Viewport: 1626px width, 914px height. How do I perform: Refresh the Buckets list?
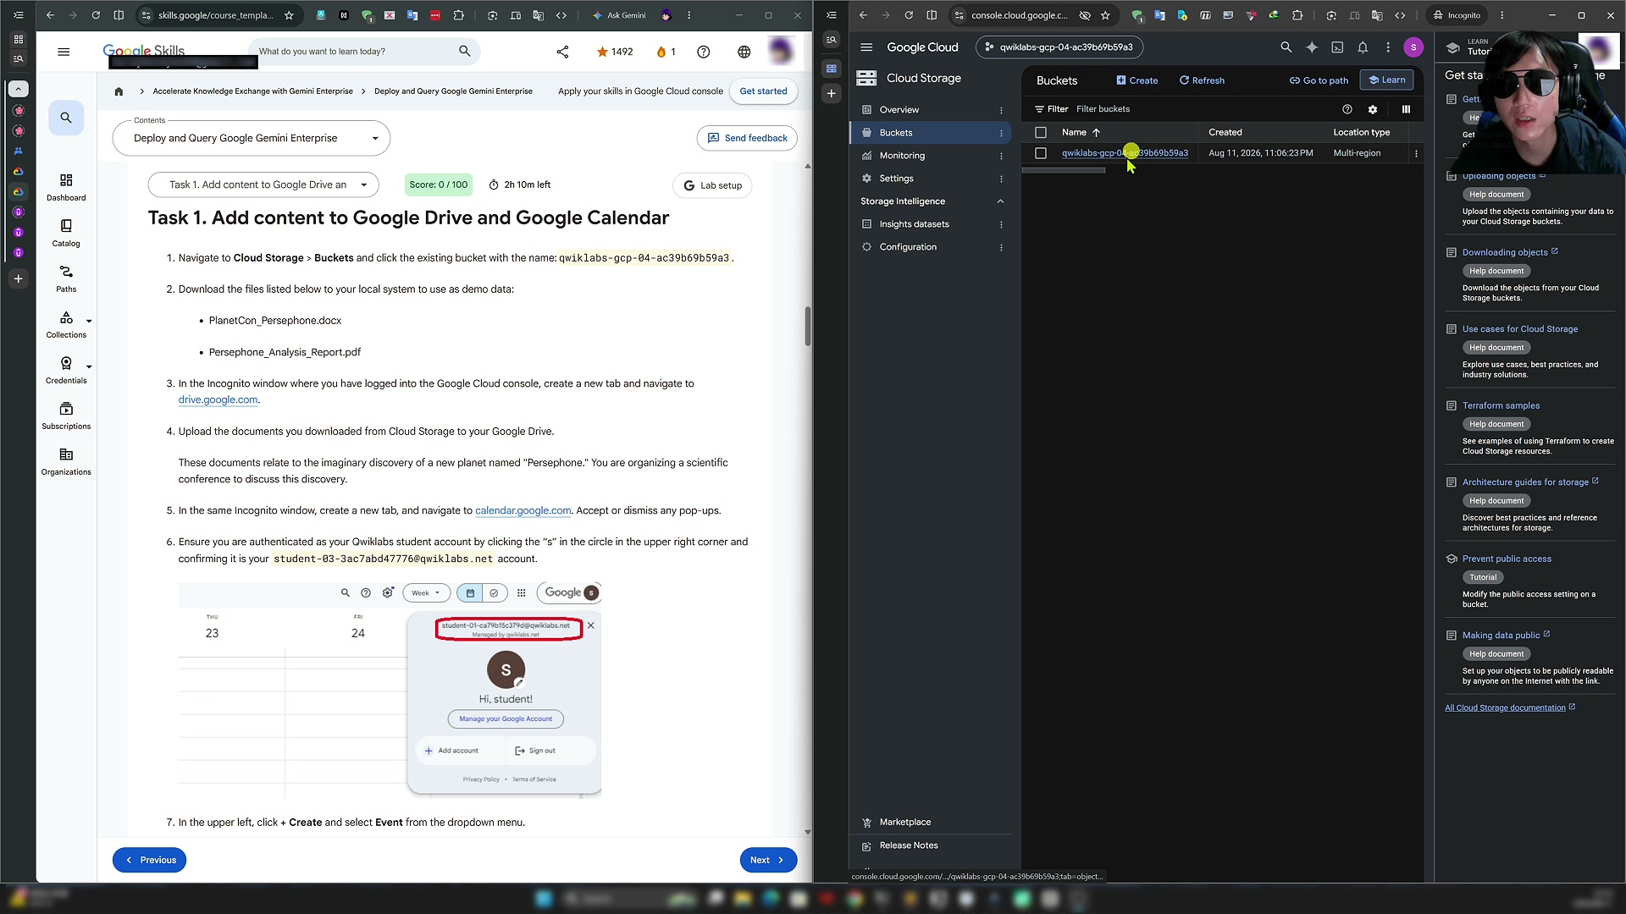click(1202, 80)
